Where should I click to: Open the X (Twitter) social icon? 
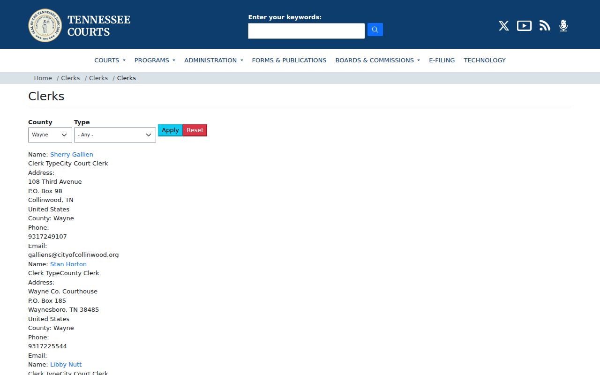tap(504, 26)
